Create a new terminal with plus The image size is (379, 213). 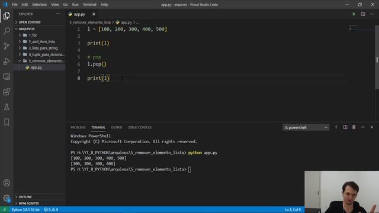[336, 127]
